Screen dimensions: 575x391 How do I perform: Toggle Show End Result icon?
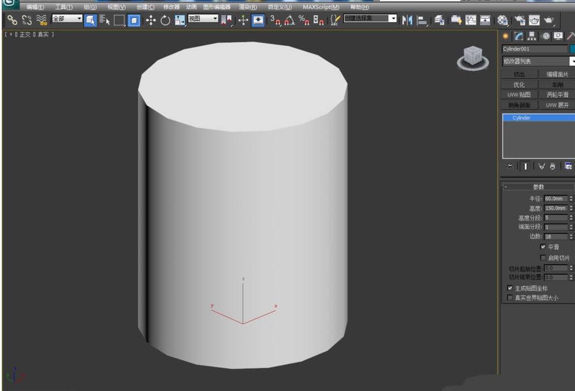coord(525,166)
